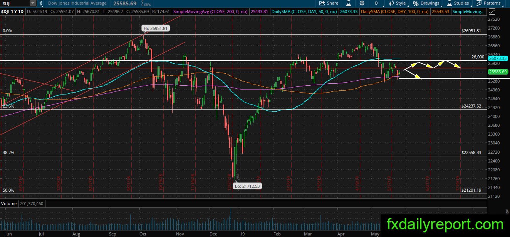This screenshot has width=510, height=237.
Task: Click the share arrow icon
Action: tap(322, 3)
